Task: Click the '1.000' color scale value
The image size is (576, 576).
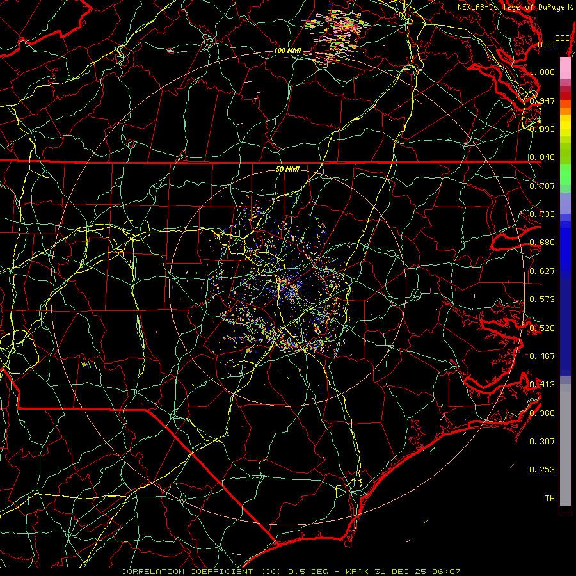Action: point(542,72)
